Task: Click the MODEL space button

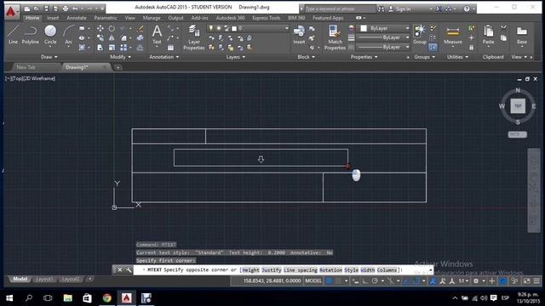Action: pyautogui.click(x=313, y=281)
